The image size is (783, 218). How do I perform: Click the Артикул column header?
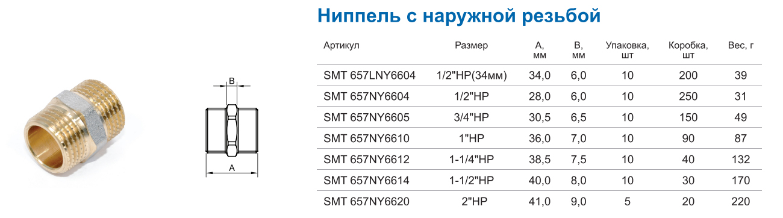pos(341,46)
